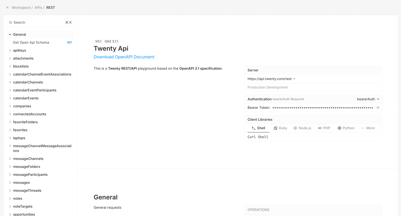Expand the companies section
This screenshot has width=401, height=216.
[x=10, y=106]
